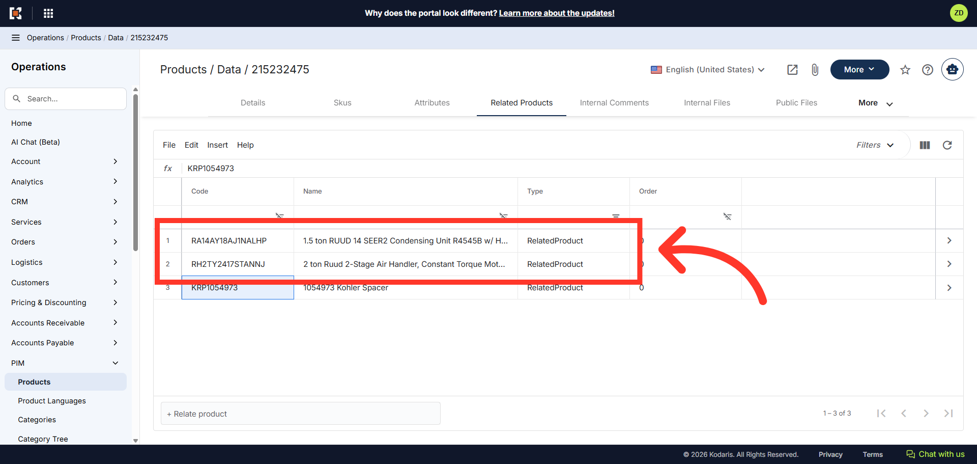Open Categories under PIM
Screen dimensions: 977x464
37,420
